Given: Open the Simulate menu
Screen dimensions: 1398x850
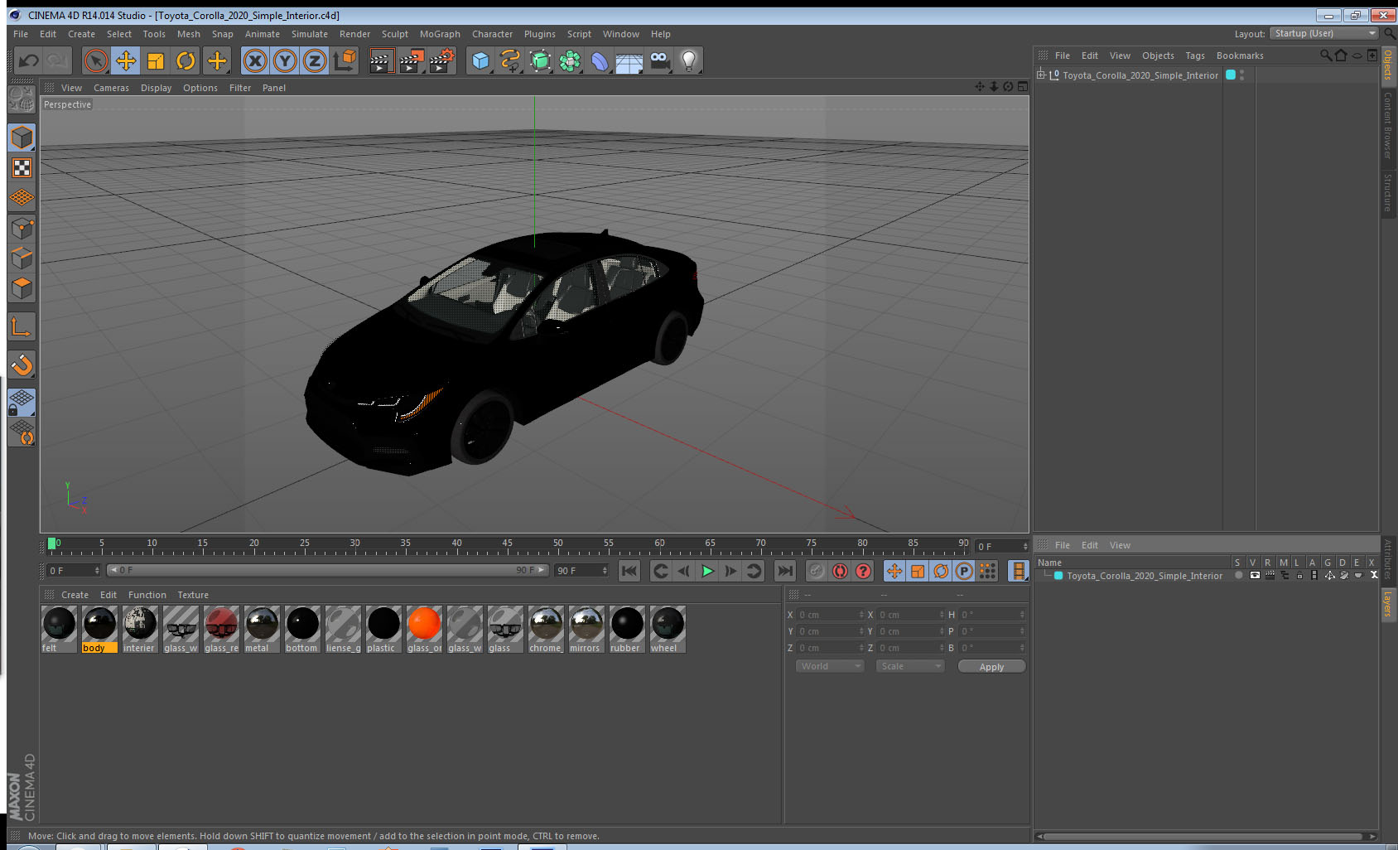Looking at the screenshot, I should [309, 34].
